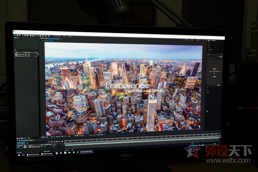Open the Samsung.UHDTV_Cityscape composition tab
Screen dimensions: 258x172
pyautogui.click(x=53, y=39)
